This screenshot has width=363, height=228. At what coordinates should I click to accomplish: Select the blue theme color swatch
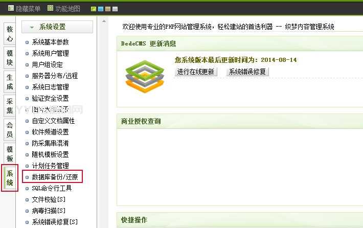[x=101, y=9]
